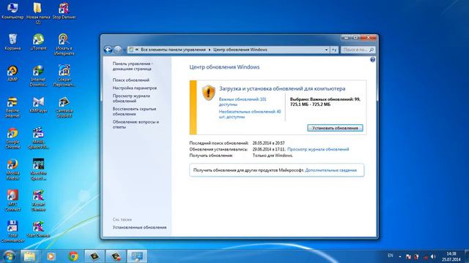The image size is (469, 263).
Task: Launch the Start Denwer shortcut
Action: 38,229
